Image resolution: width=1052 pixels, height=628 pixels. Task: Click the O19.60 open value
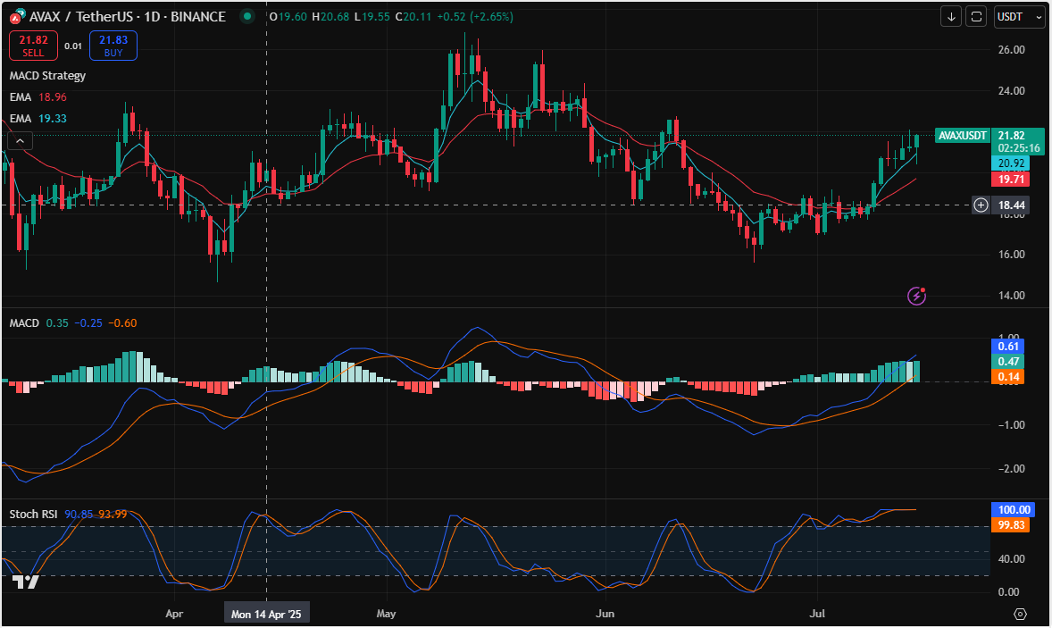(288, 17)
